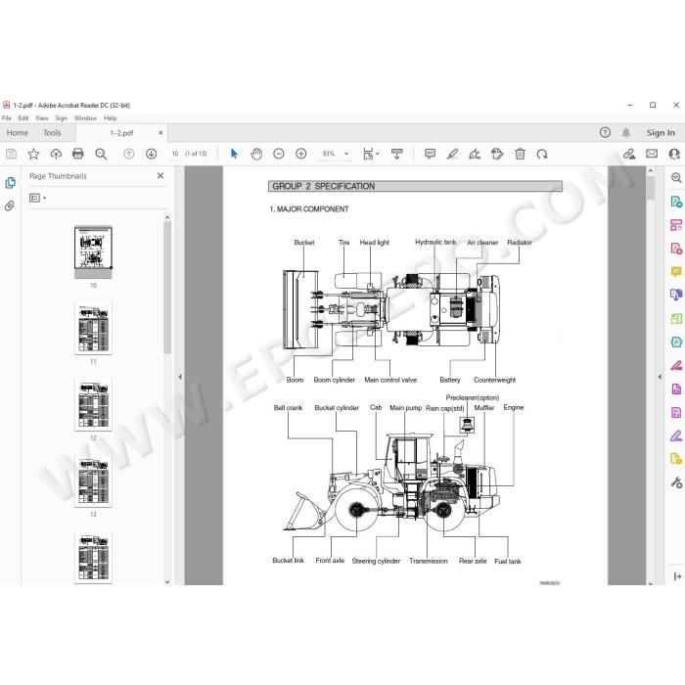Open the fit page options icon
The height and width of the screenshot is (685, 685).
tap(371, 154)
